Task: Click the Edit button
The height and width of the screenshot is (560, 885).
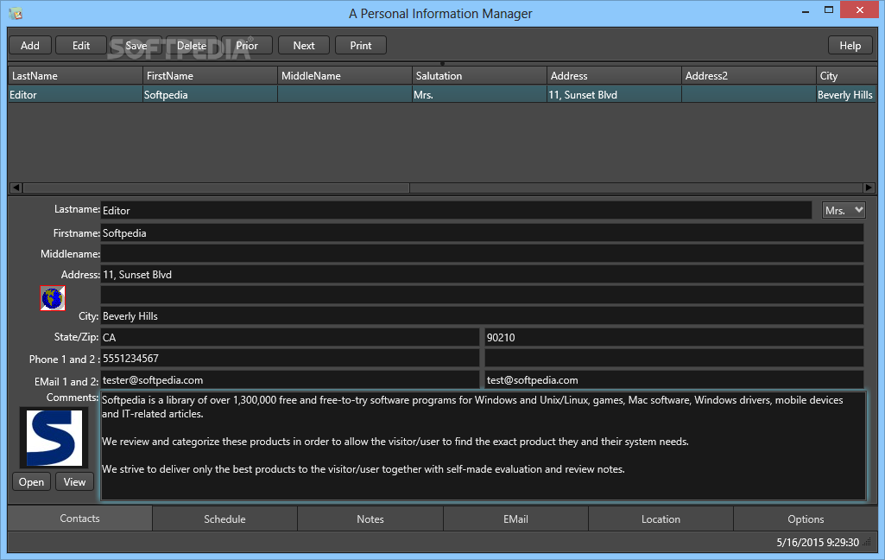Action: (x=80, y=45)
